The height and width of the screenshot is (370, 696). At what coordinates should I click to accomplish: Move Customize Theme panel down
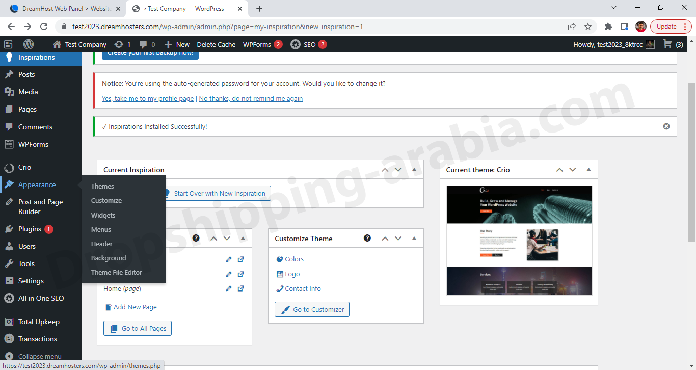tap(398, 238)
